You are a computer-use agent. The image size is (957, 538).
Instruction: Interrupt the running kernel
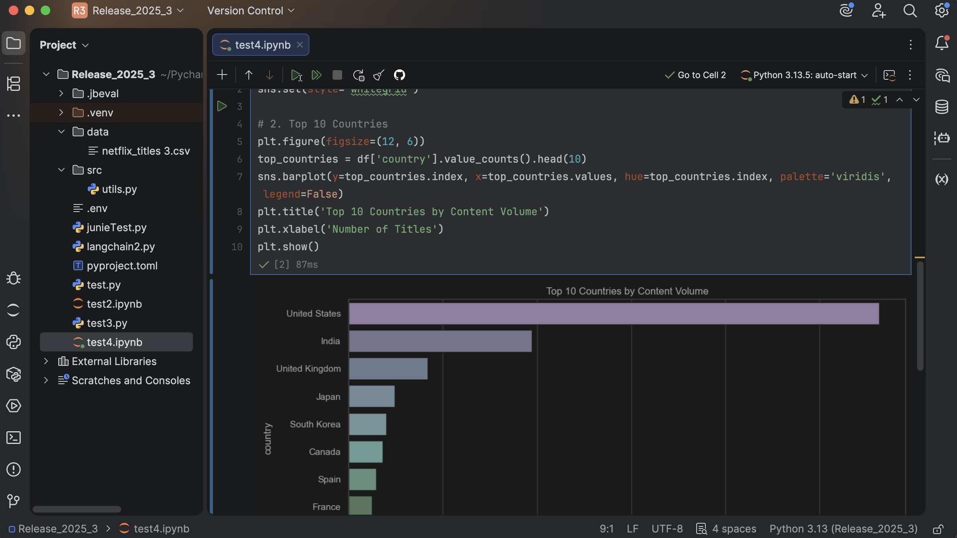click(337, 75)
